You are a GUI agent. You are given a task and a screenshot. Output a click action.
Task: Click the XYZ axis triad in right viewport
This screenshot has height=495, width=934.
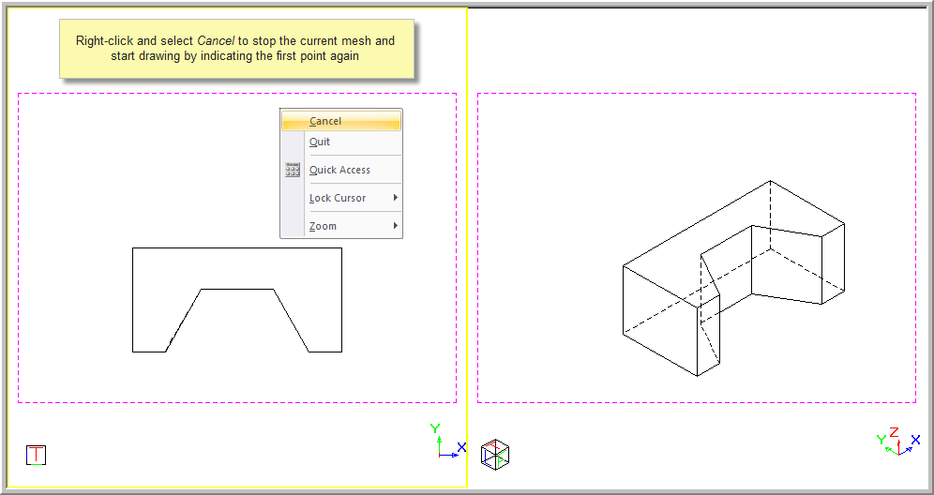coord(897,442)
